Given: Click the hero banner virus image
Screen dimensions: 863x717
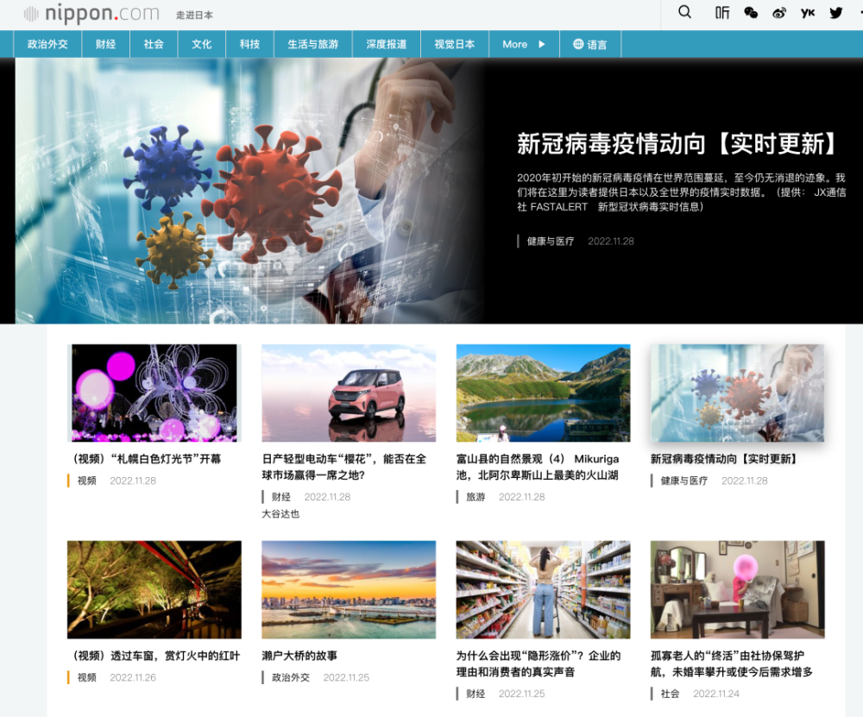Looking at the screenshot, I should click(249, 191).
